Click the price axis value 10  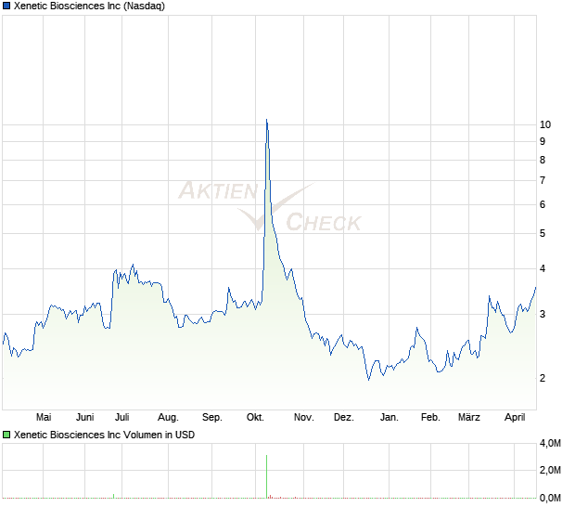545,124
